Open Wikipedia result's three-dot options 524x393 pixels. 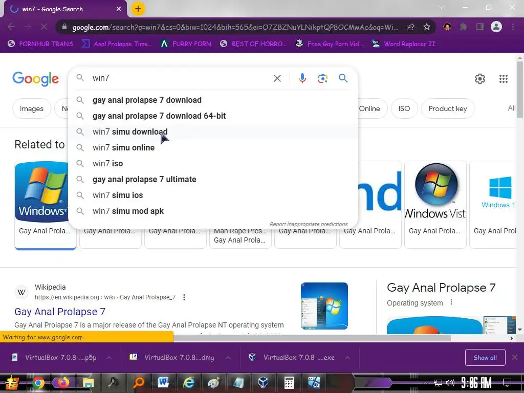point(184,297)
